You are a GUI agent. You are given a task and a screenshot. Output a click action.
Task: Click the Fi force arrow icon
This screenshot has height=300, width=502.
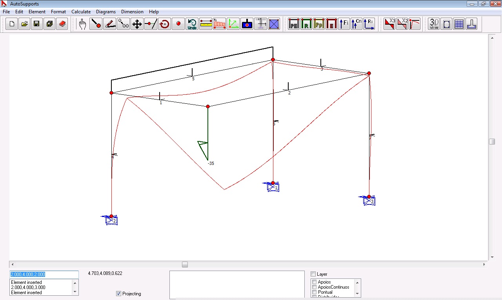pyautogui.click(x=344, y=24)
